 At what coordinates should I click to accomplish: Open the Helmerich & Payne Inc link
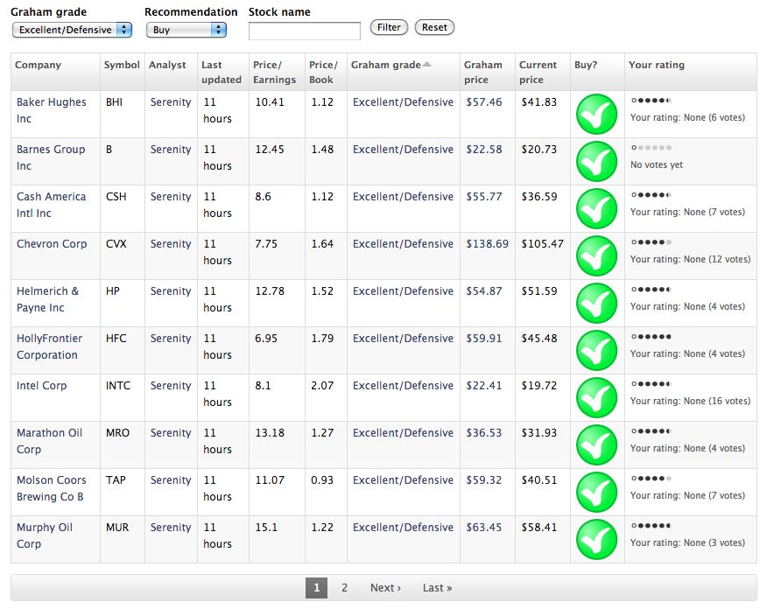click(x=47, y=299)
